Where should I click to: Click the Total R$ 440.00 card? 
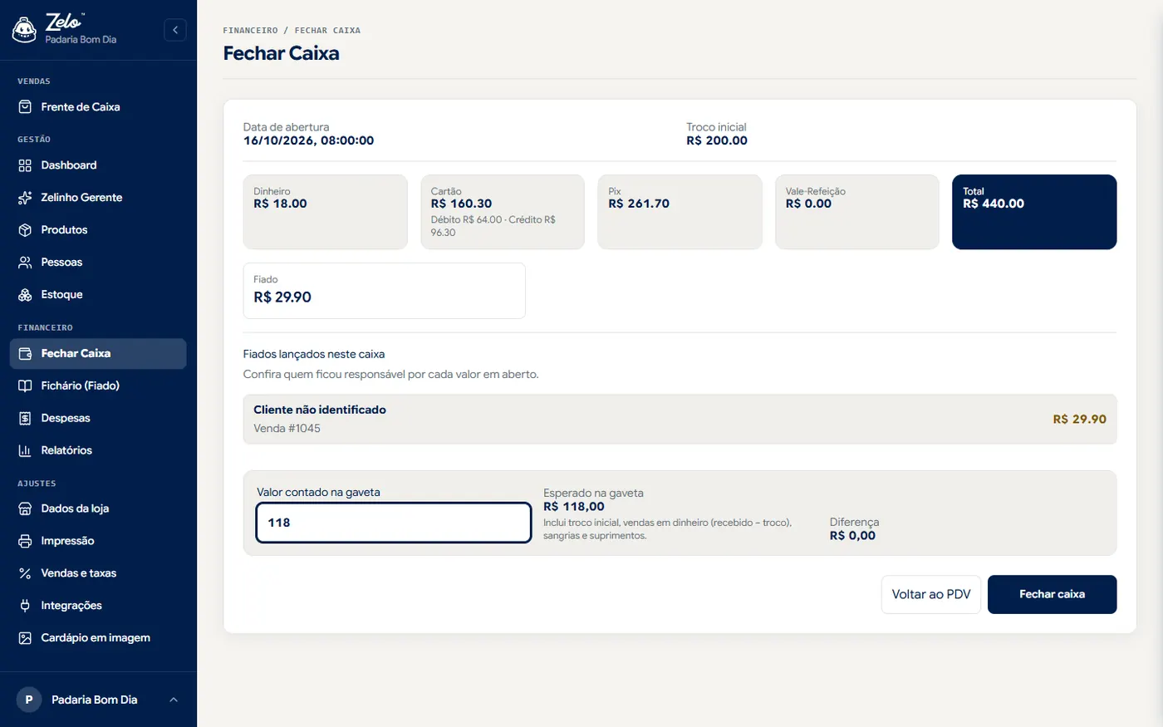[x=1034, y=212]
